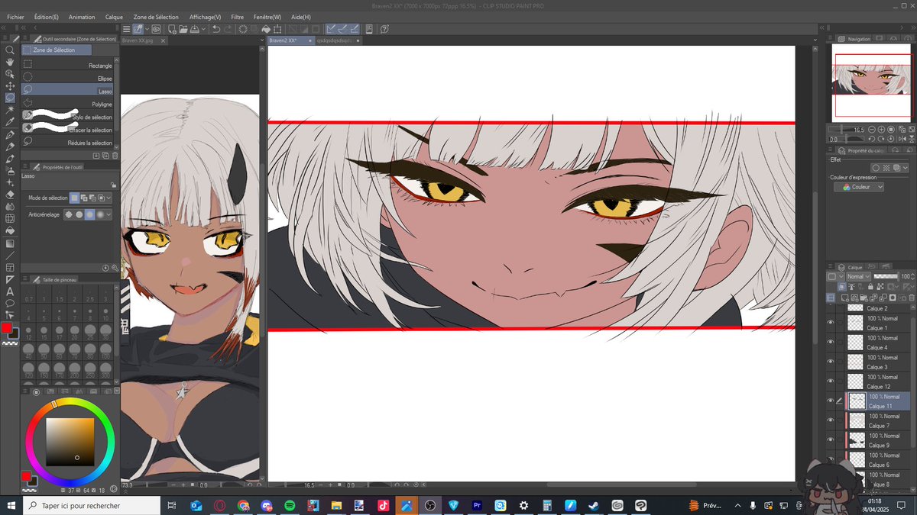Click the Zone de Sélection tool group button
Viewport: 917px width, 515px height.
[57, 50]
